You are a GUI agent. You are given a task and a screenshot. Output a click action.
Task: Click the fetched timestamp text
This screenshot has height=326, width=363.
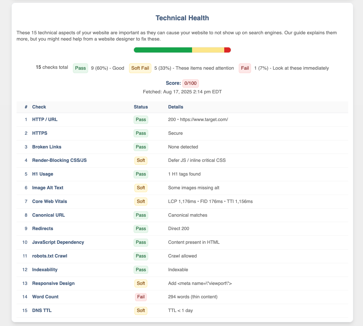pos(182,92)
